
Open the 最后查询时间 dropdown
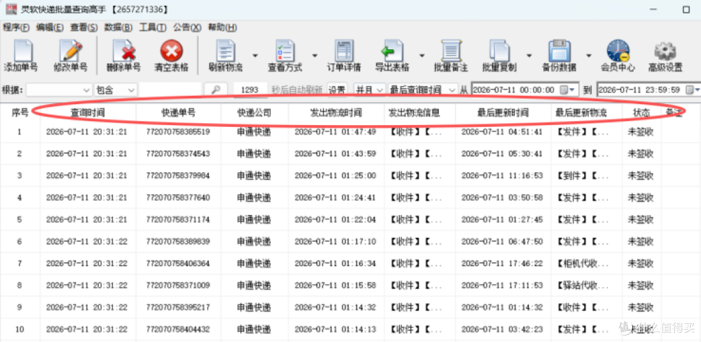[423, 89]
